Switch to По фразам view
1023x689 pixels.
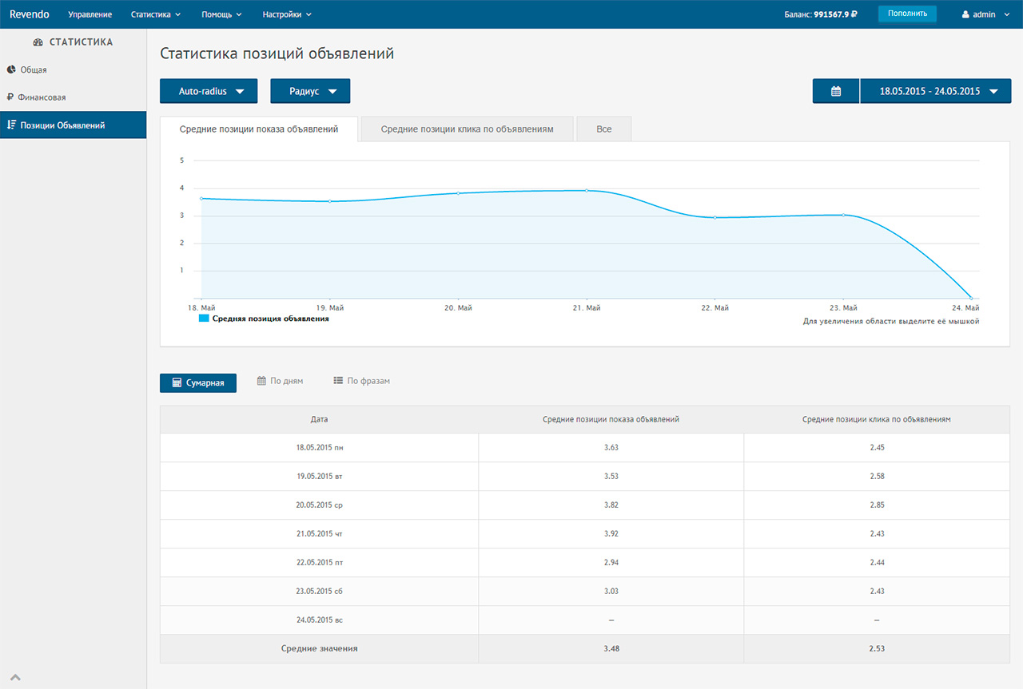[x=361, y=381]
